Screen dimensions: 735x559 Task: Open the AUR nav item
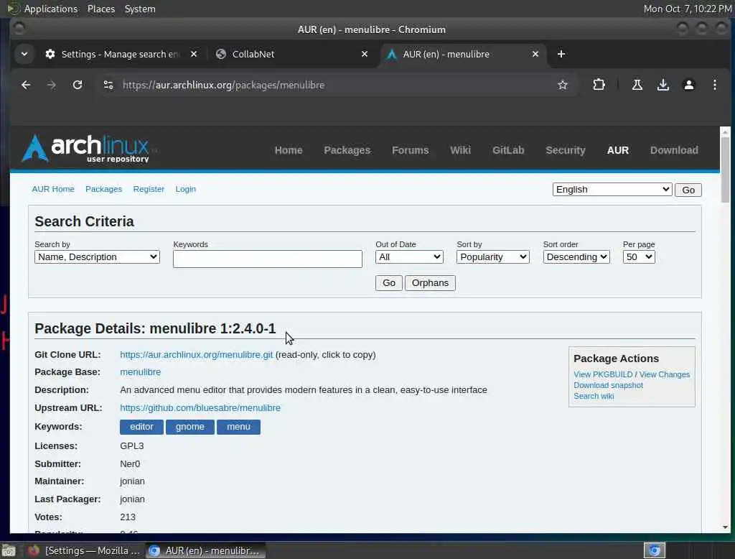(x=618, y=150)
